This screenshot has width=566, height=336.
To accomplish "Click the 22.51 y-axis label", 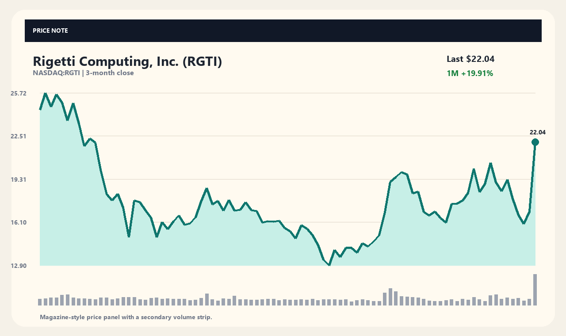I will pos(19,136).
